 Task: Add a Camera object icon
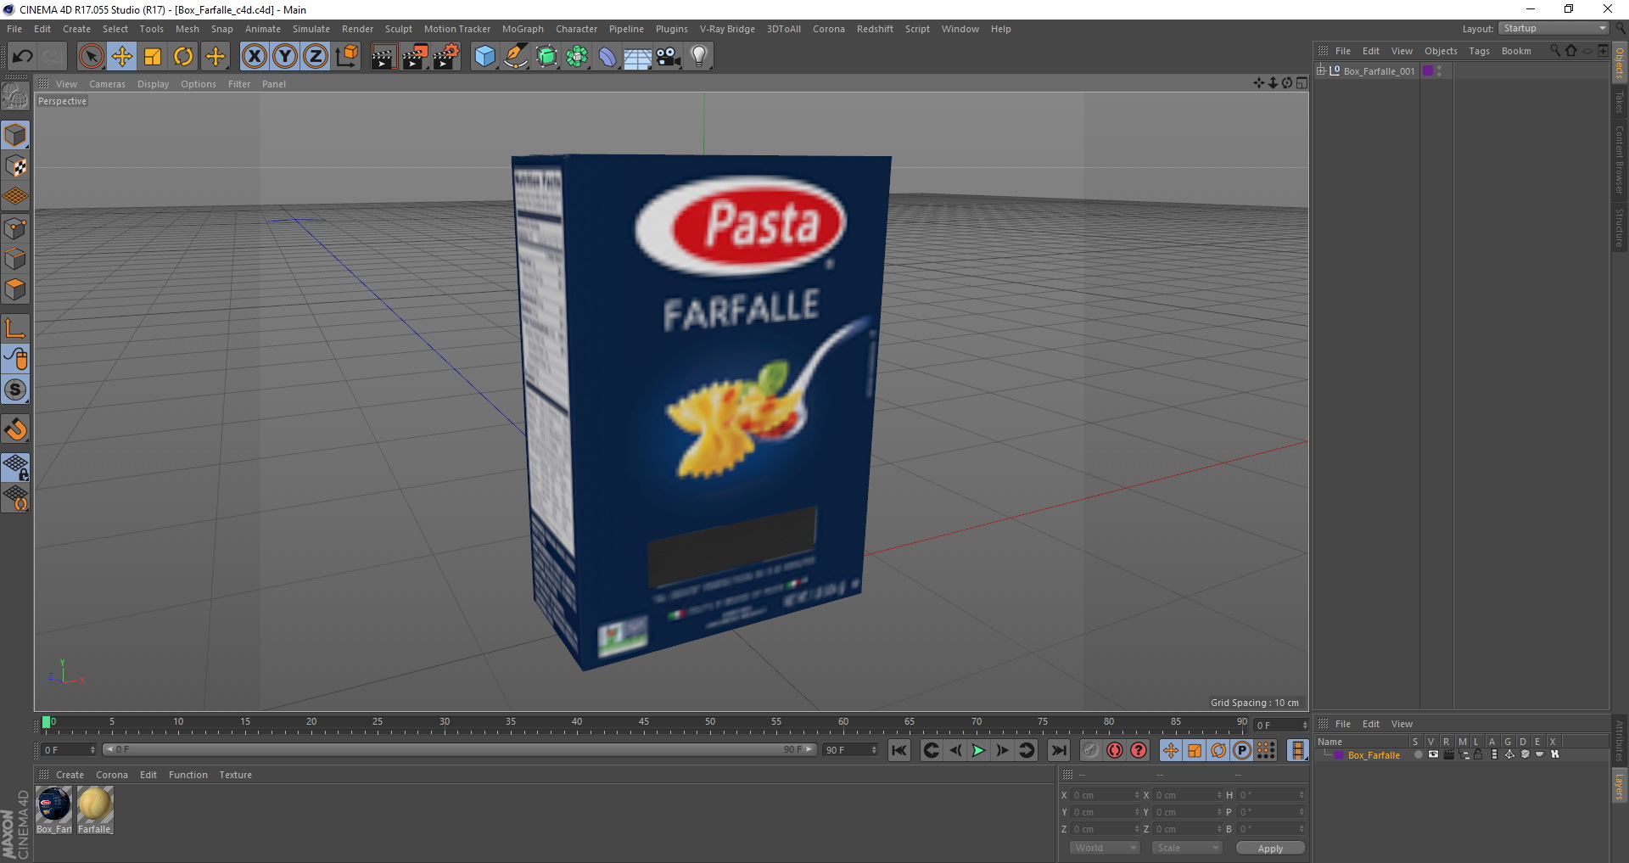668,57
